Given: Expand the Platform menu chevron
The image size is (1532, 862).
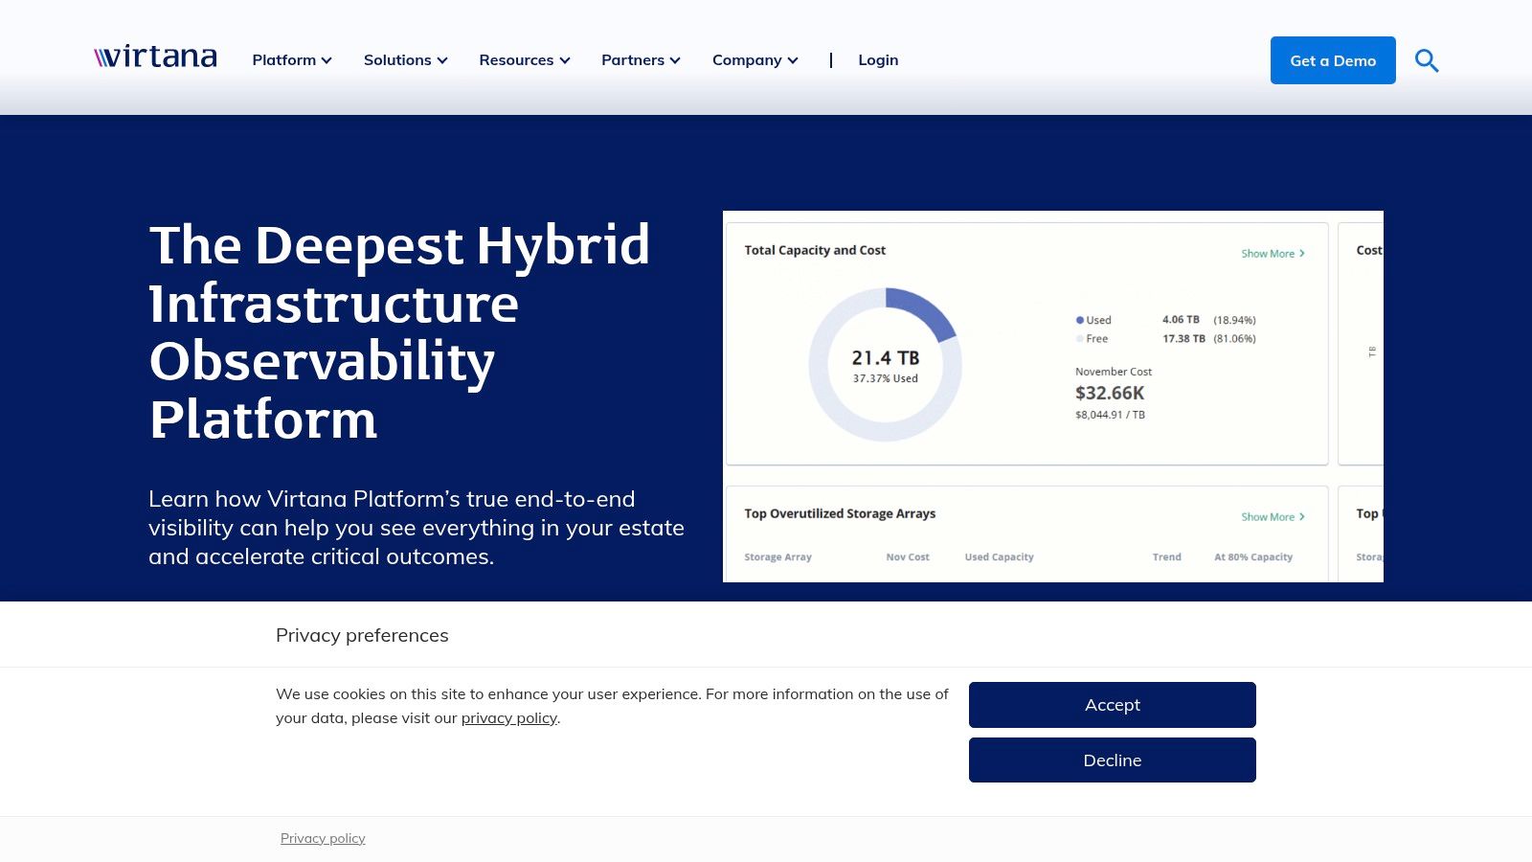Looking at the screenshot, I should 327,60.
